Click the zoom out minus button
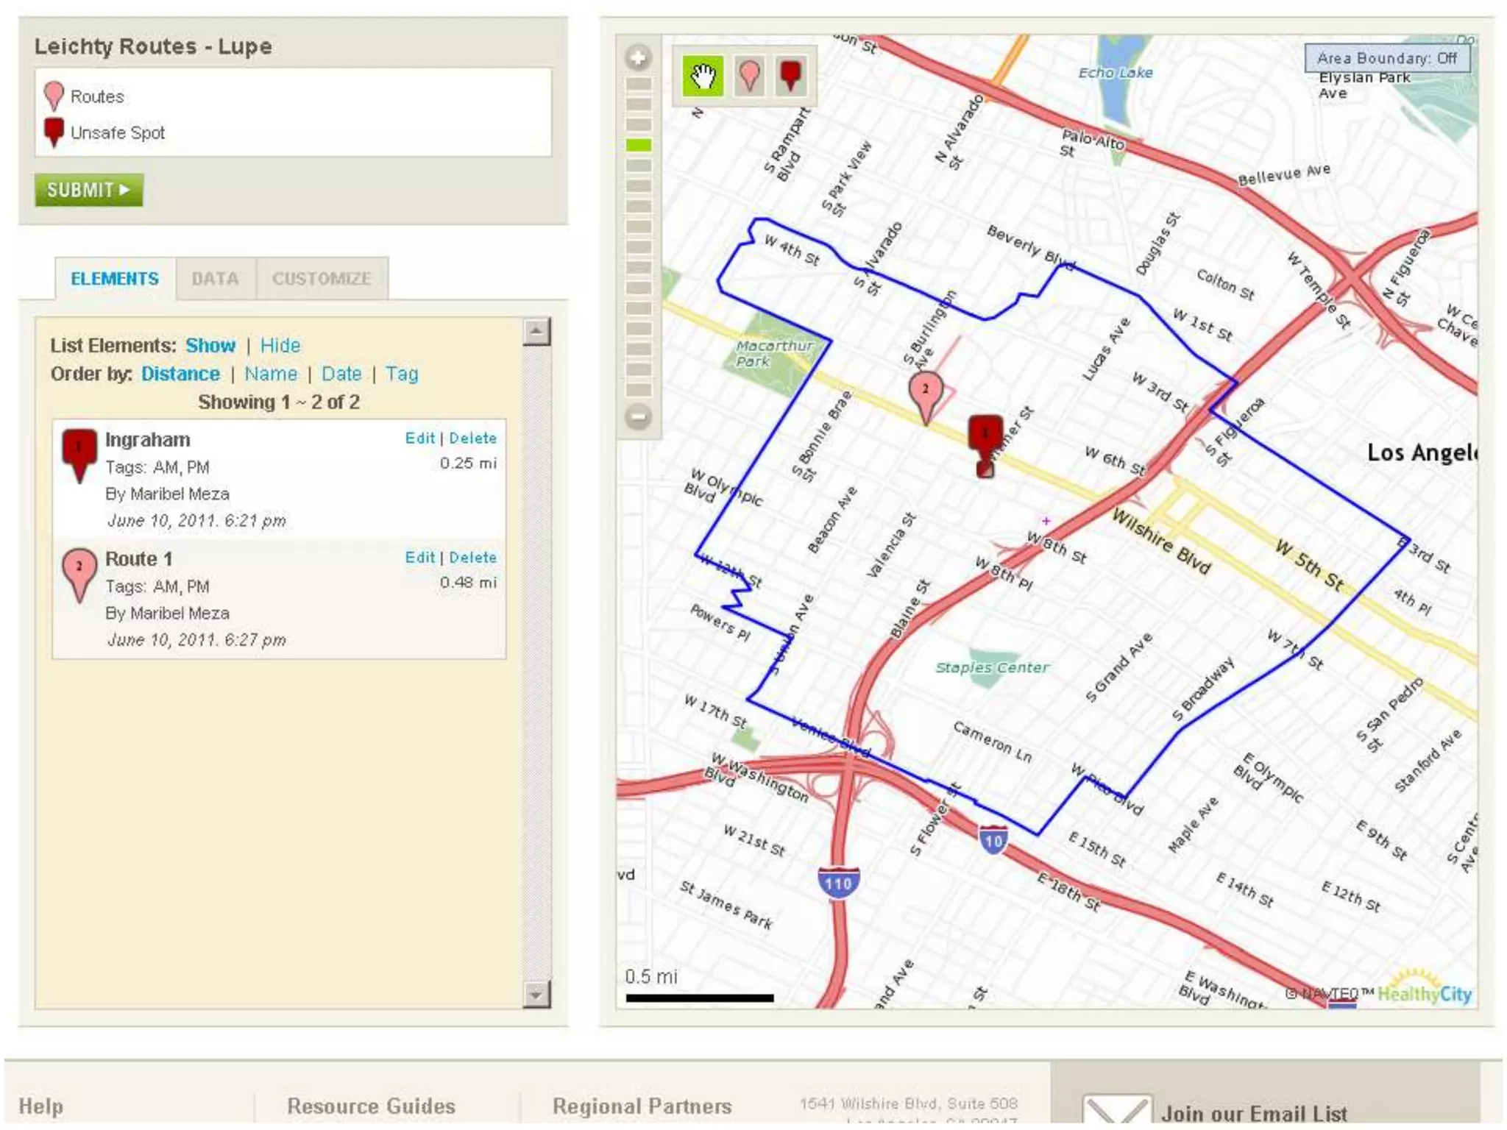Image resolution: width=1507 pixels, height=1130 pixels. pyautogui.click(x=638, y=417)
